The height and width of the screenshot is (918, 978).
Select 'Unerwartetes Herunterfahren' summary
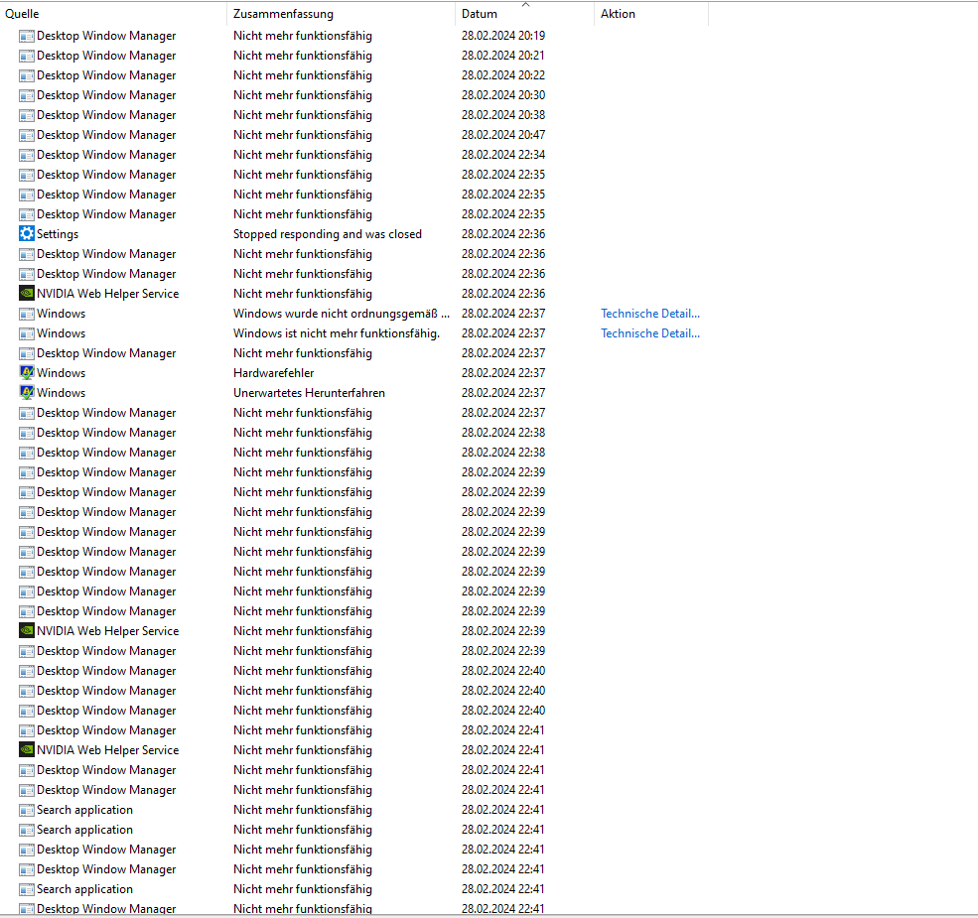309,393
